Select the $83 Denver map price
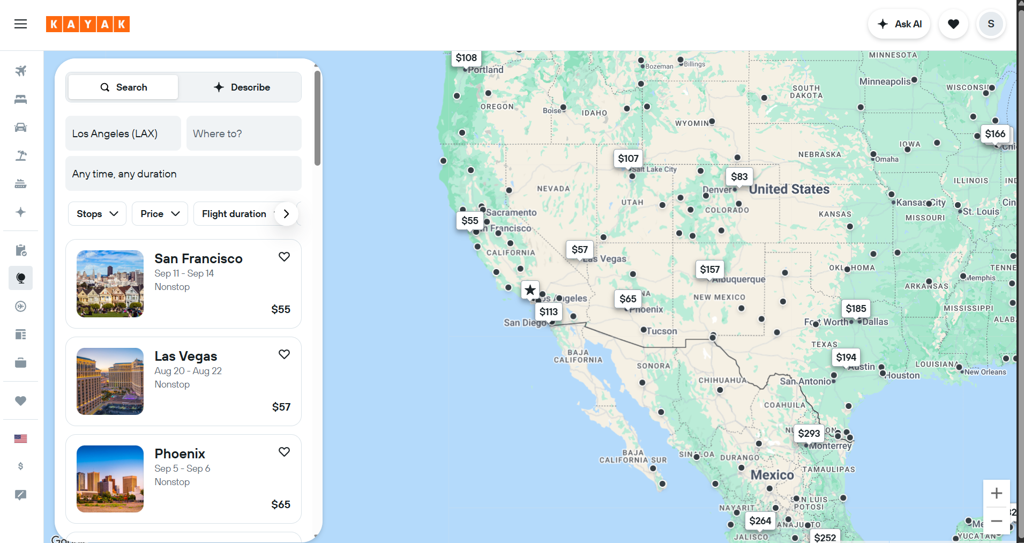Viewport: 1024px width, 543px height. pyautogui.click(x=739, y=177)
